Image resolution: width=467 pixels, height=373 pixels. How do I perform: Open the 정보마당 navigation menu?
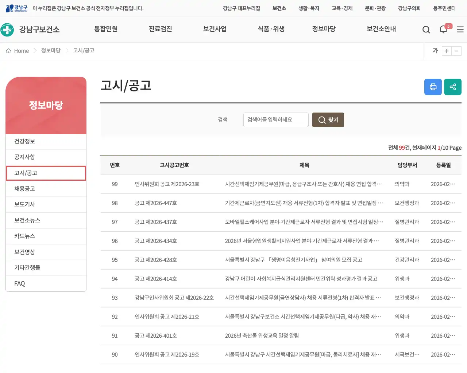click(x=324, y=30)
